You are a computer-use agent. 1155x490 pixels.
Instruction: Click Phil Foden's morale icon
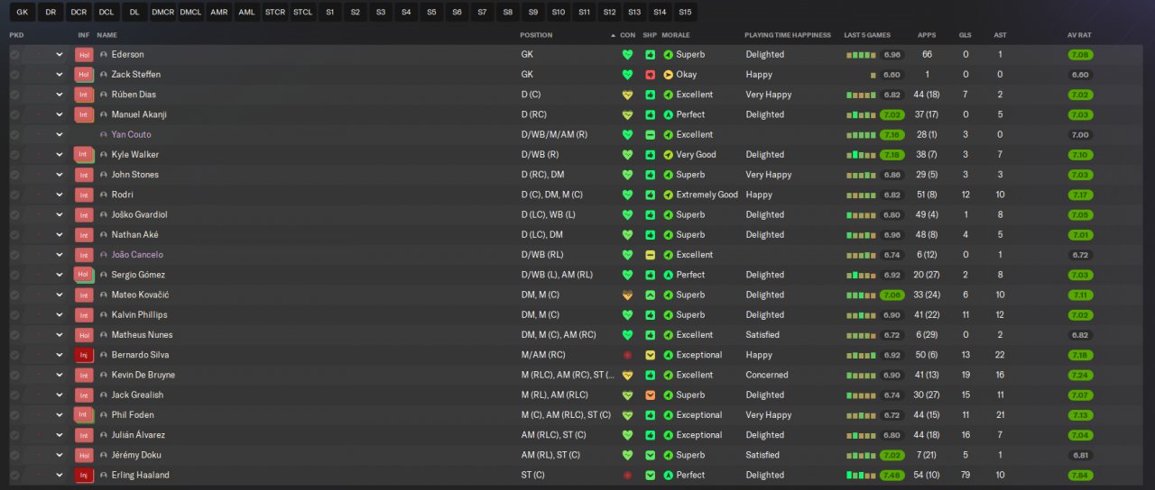tap(668, 415)
